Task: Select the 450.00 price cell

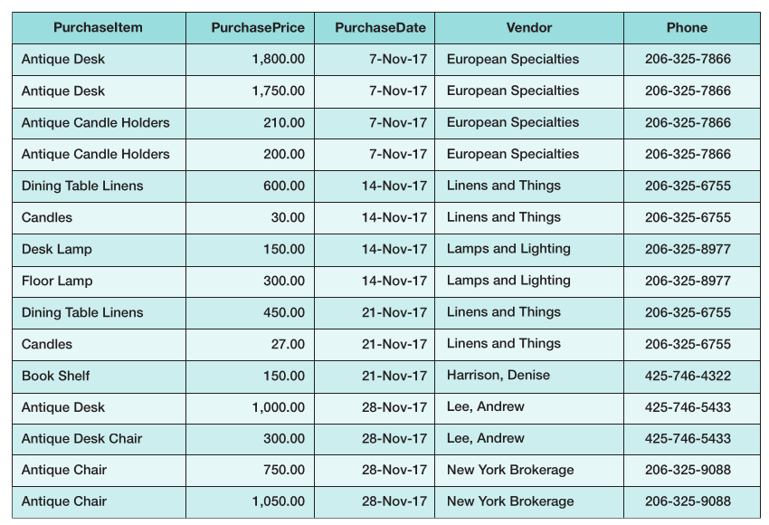Action: 284,312
